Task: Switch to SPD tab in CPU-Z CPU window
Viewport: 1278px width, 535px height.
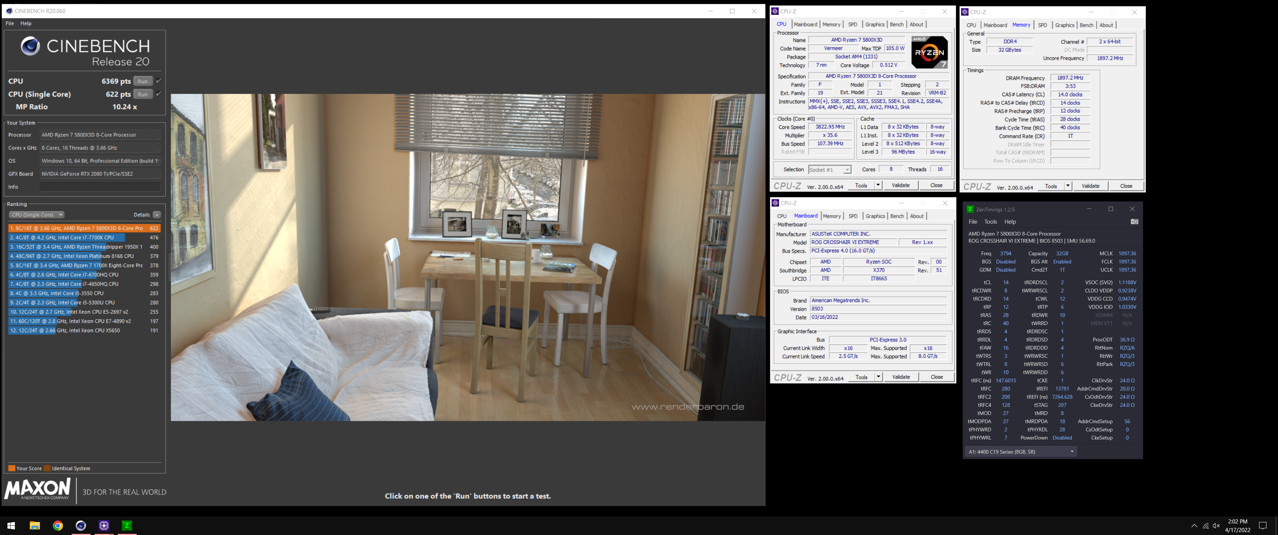Action: pyautogui.click(x=852, y=24)
